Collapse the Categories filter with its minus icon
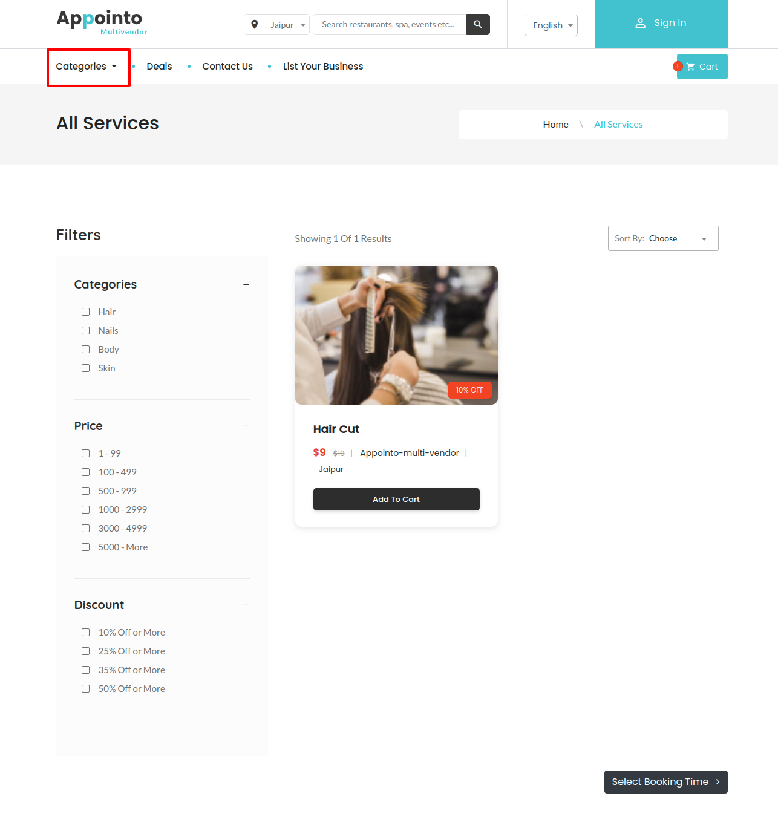 [246, 284]
